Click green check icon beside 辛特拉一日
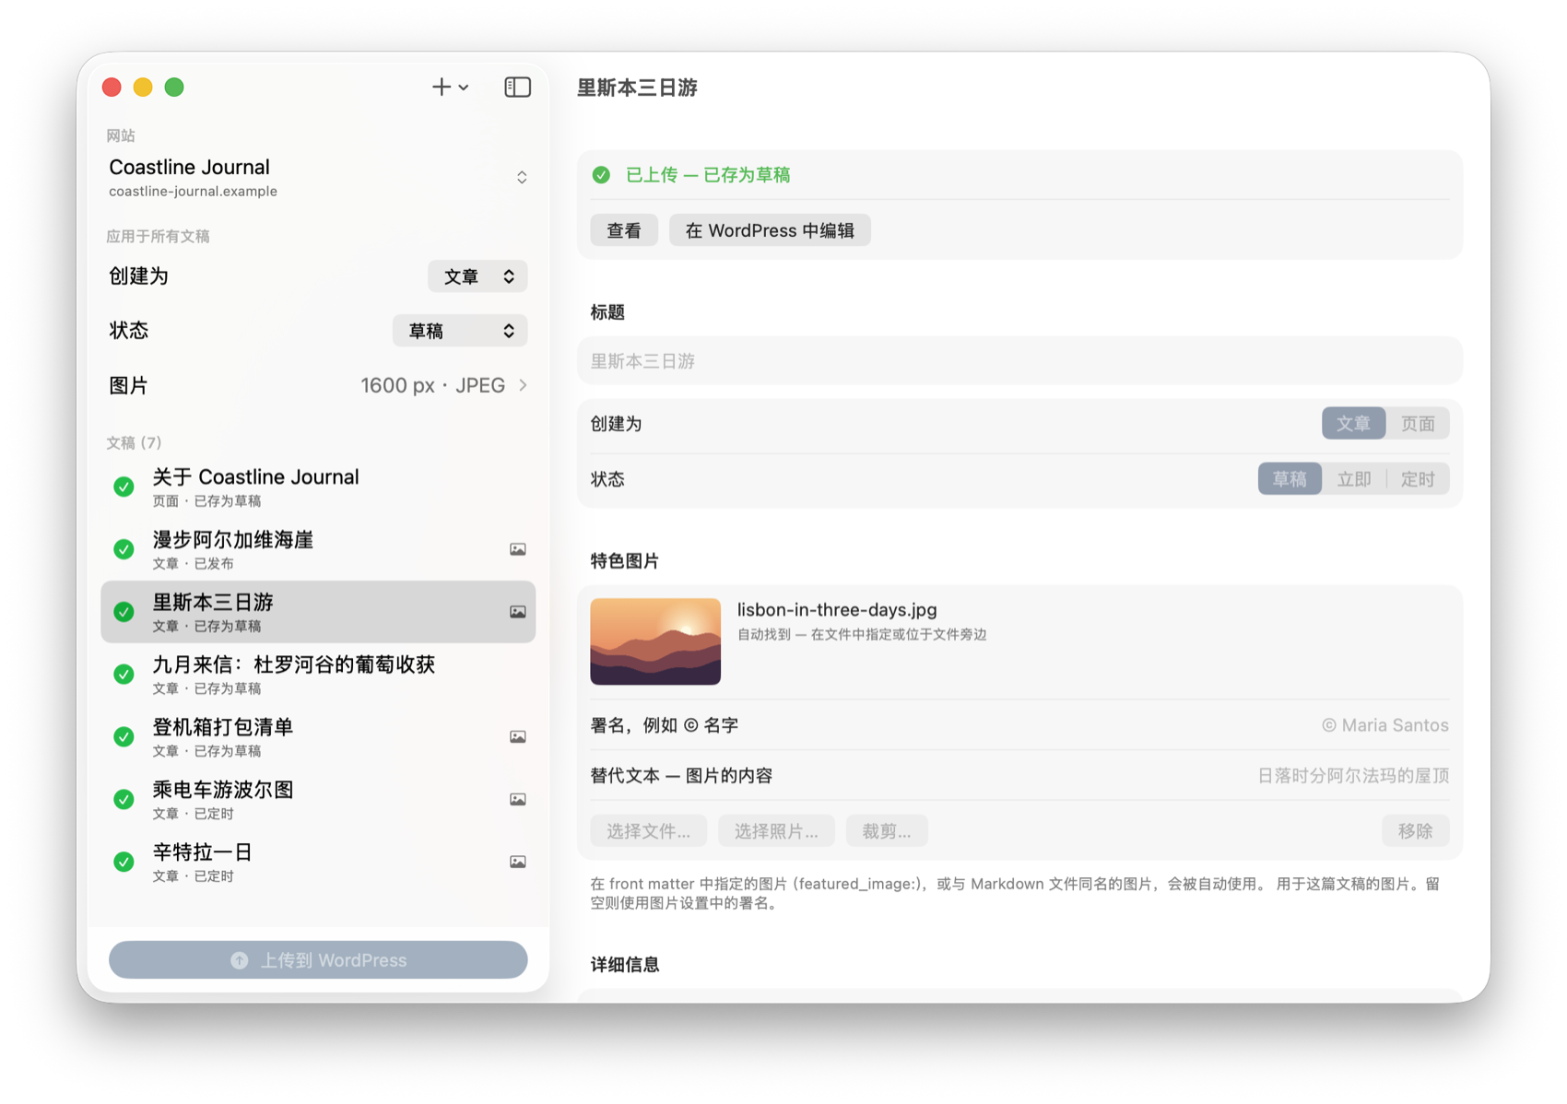Image resolution: width=1567 pixels, height=1104 pixels. [x=124, y=863]
